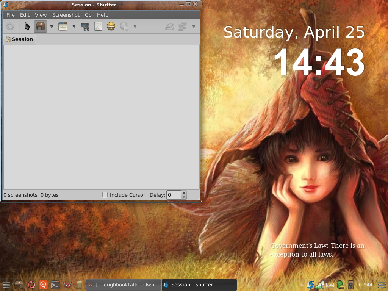Click the red fox launcher icon
This screenshot has width=388, height=291.
pyautogui.click(x=67, y=285)
